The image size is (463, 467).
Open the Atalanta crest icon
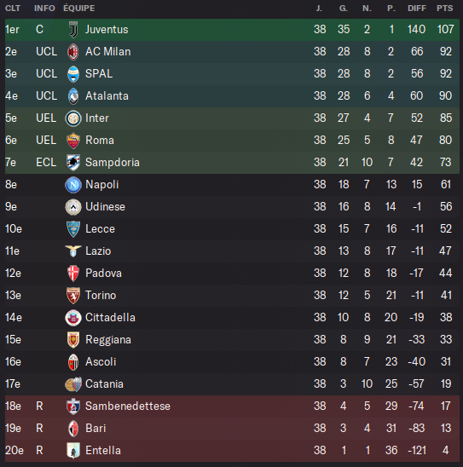pyautogui.click(x=73, y=96)
